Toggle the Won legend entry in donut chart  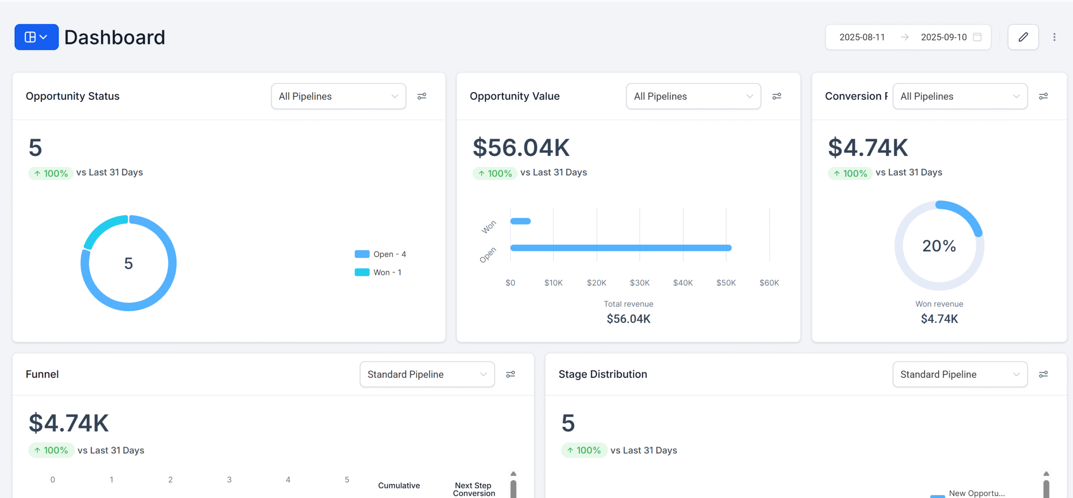point(378,272)
